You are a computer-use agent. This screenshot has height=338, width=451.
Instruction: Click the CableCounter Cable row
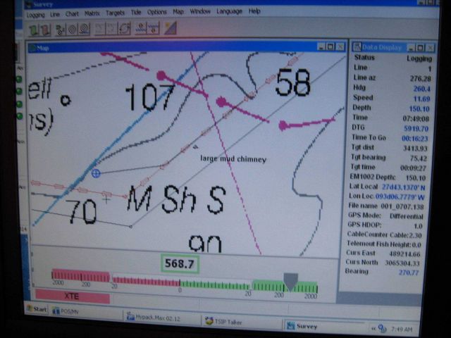coord(385,234)
